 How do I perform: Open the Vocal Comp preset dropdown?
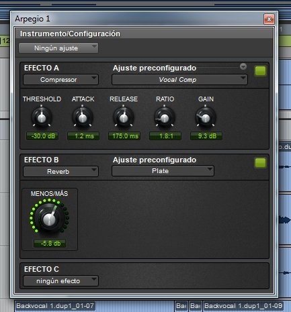point(179,80)
